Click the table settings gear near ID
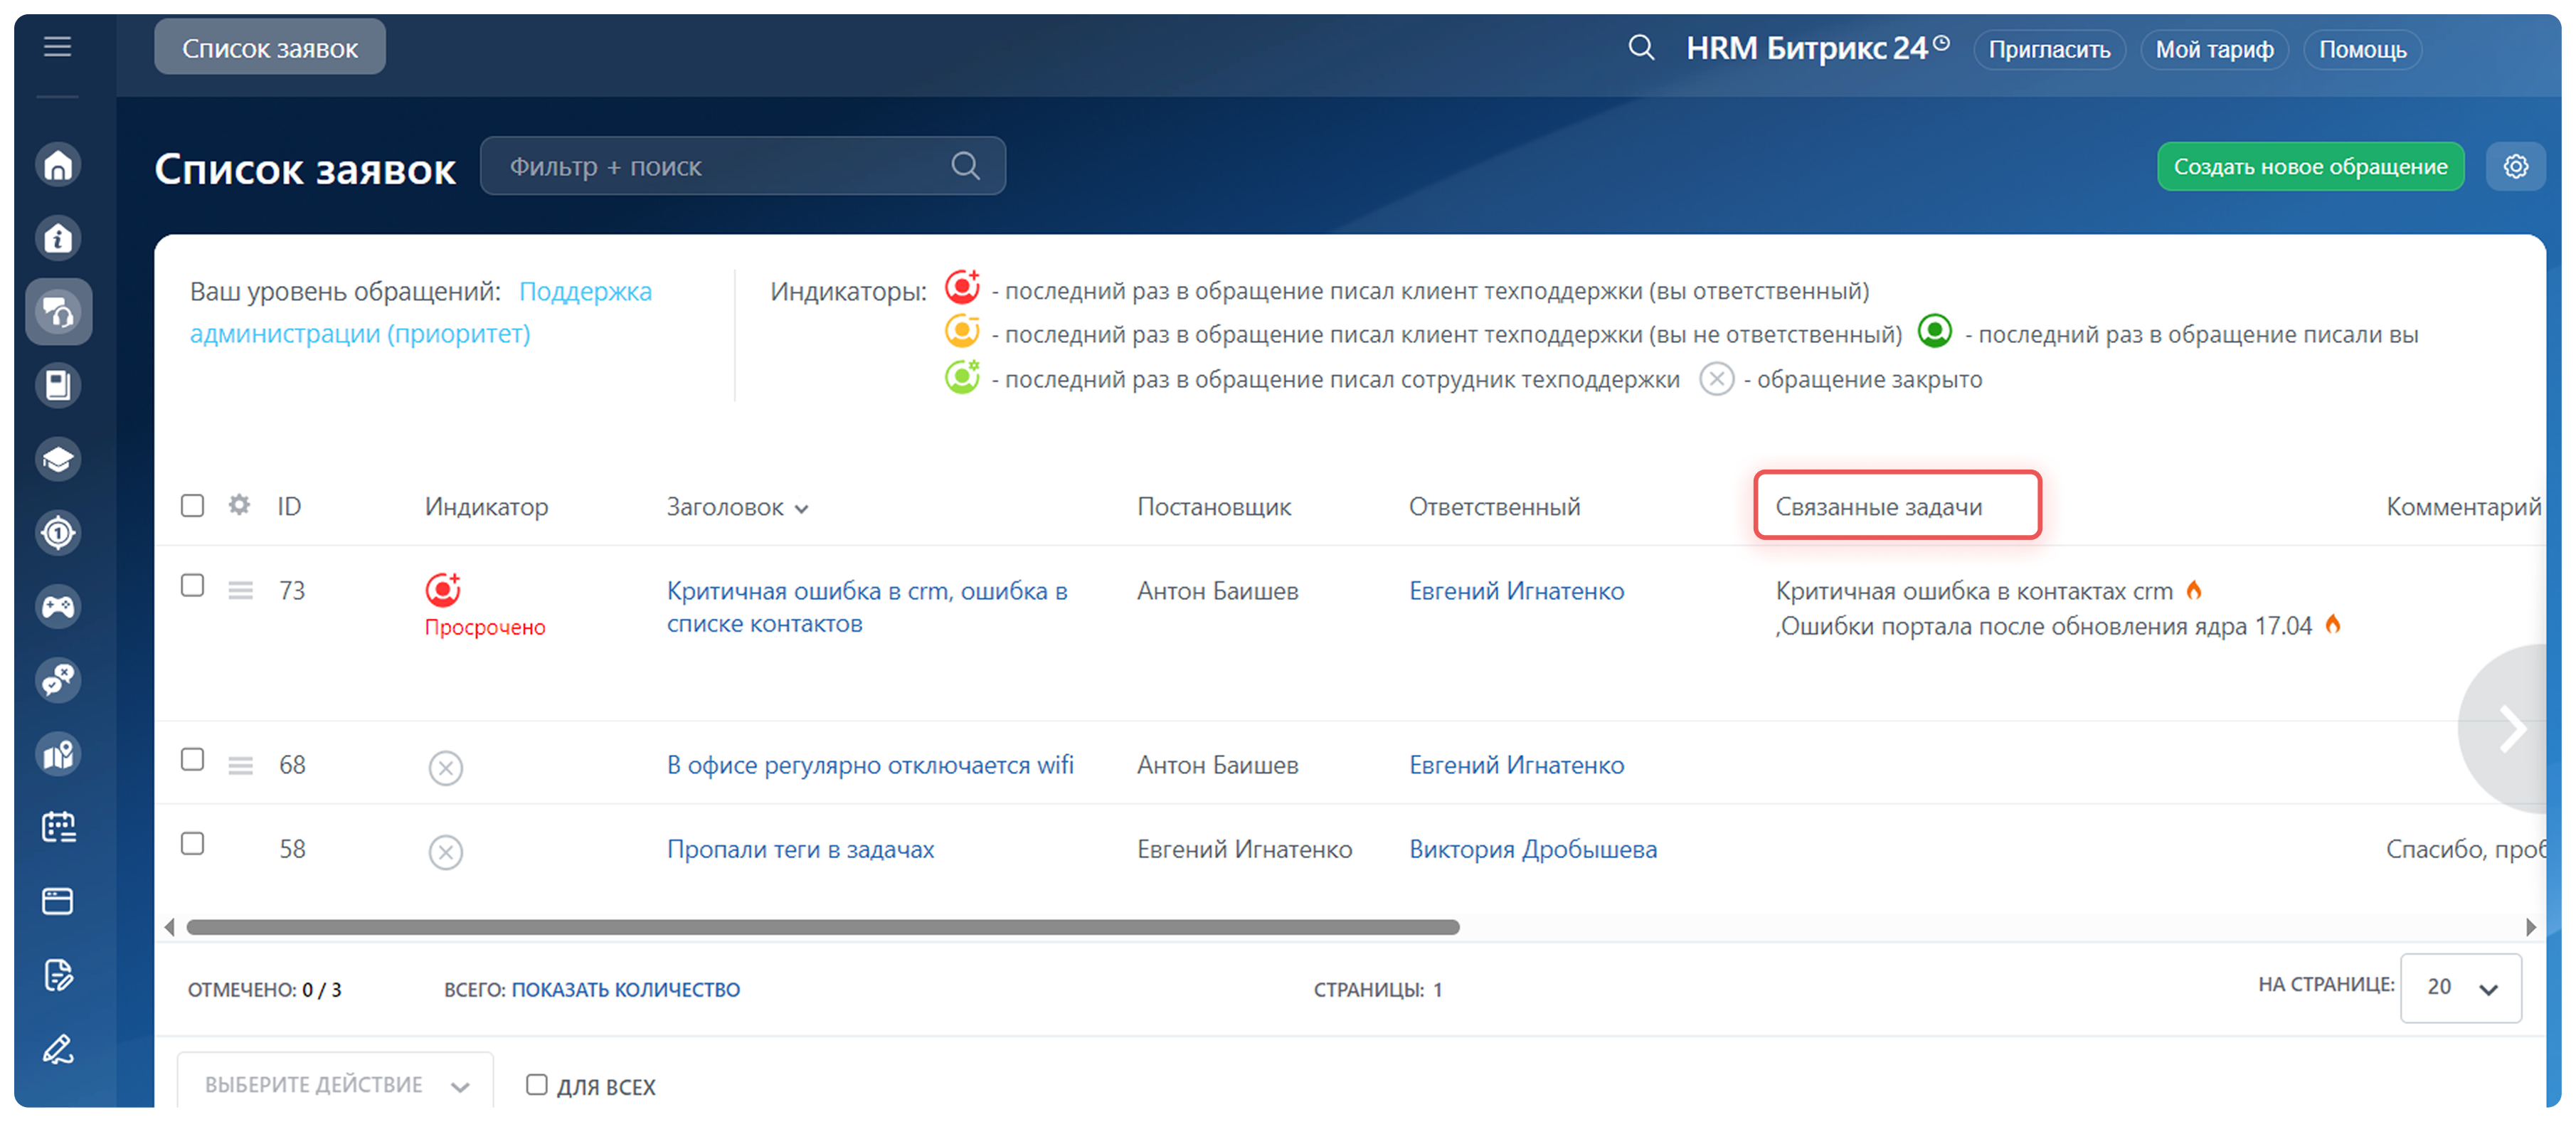 coord(239,505)
